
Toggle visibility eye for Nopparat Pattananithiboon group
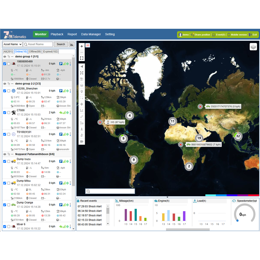[x=5, y=154]
